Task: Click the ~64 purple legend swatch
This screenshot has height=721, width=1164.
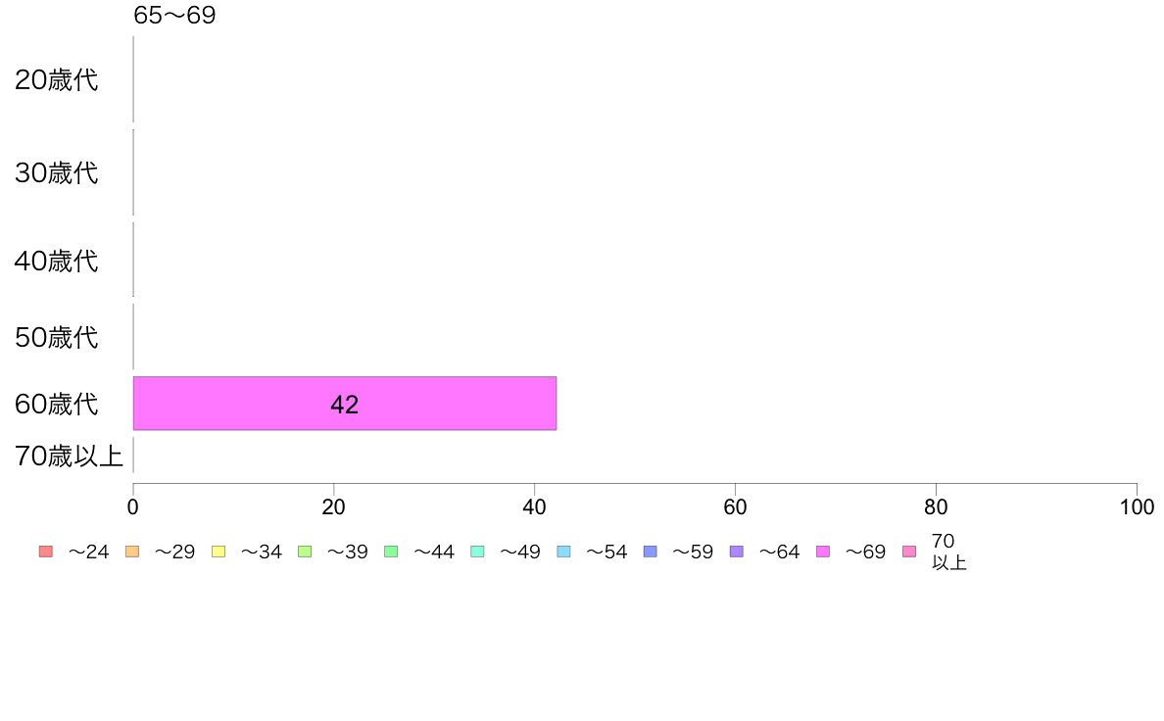Action: pyautogui.click(x=737, y=552)
